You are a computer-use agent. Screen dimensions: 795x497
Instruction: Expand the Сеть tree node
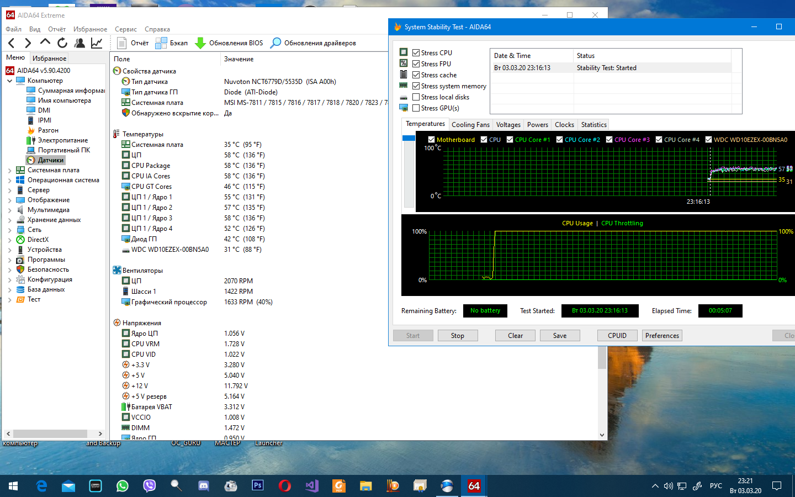coord(9,230)
